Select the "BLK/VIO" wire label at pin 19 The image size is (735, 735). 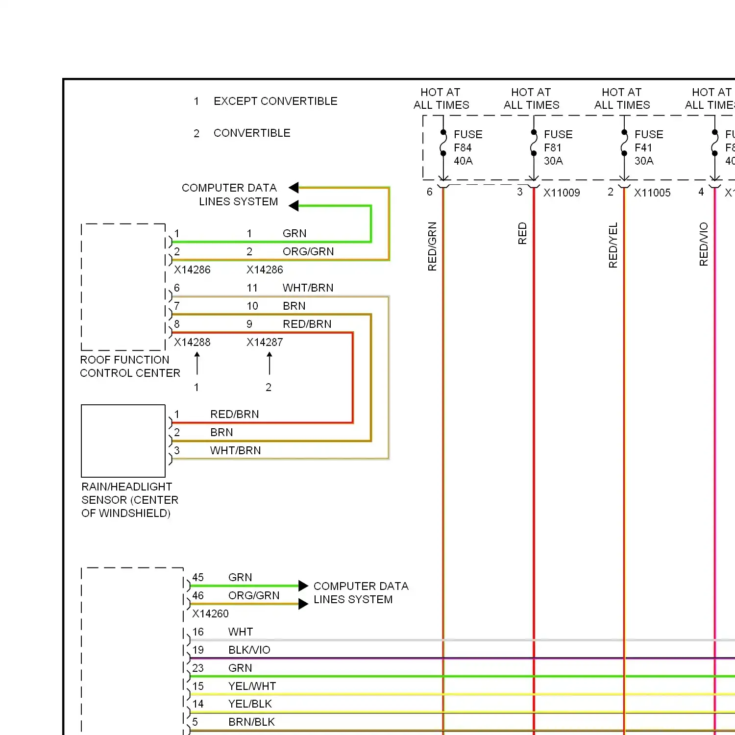249,650
